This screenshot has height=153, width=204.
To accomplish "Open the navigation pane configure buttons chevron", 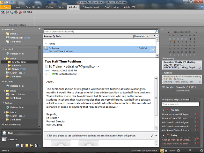I will 40,146.
